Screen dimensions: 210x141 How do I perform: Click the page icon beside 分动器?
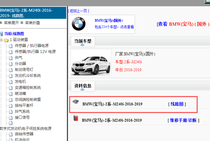[x=11, y=64]
